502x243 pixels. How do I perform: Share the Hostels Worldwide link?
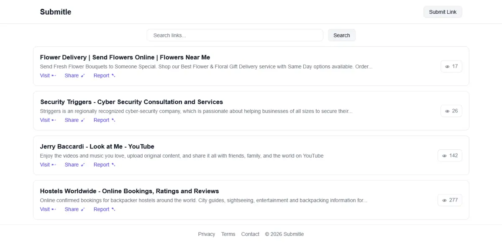[75, 209]
